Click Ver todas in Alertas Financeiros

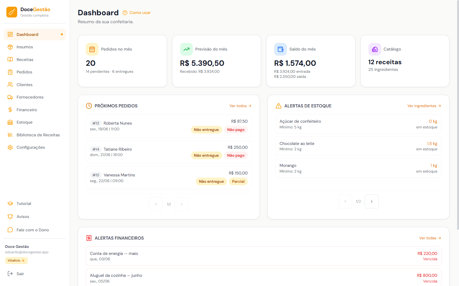click(430, 238)
